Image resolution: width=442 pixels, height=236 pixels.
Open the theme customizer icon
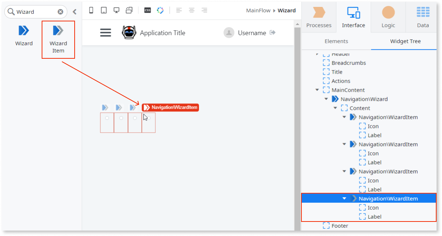(x=160, y=11)
